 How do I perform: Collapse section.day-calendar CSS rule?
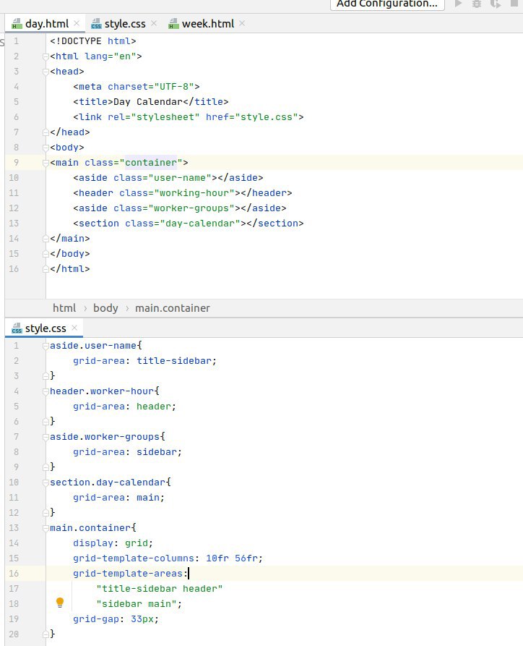46,483
